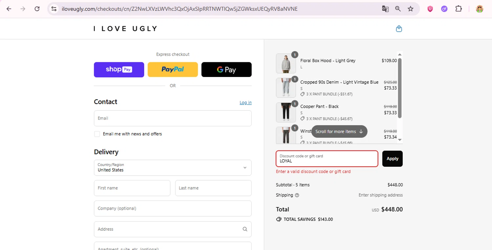This screenshot has width=492, height=250.
Task: Click the Log in link
Action: pyautogui.click(x=246, y=103)
